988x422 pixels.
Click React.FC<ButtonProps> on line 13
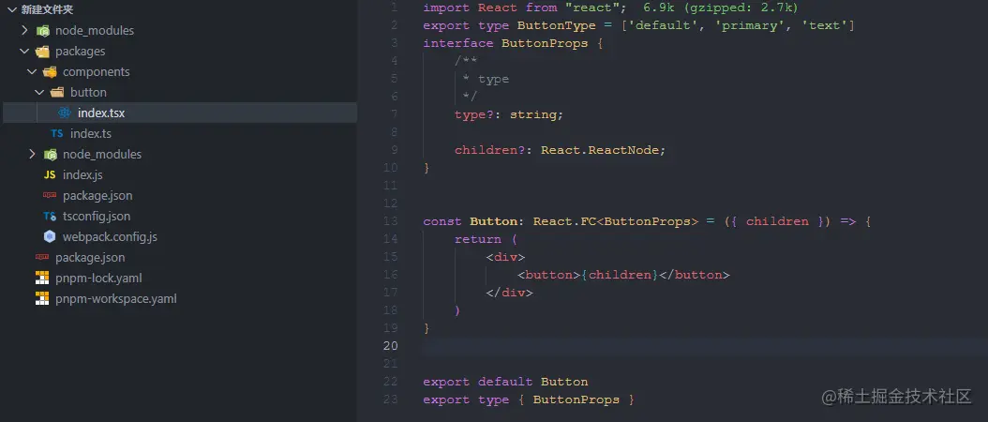pyautogui.click(x=616, y=221)
